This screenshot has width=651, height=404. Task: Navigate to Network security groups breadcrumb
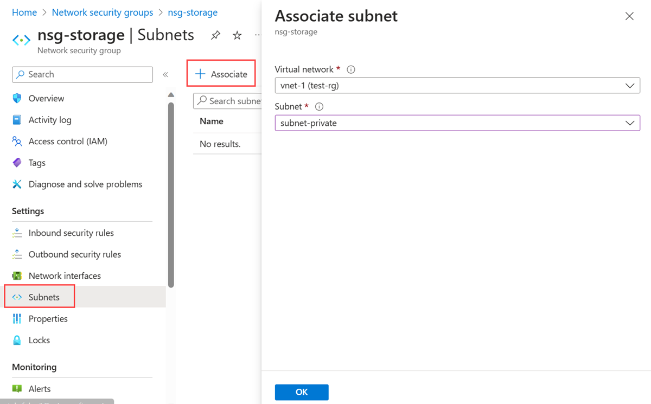103,12
